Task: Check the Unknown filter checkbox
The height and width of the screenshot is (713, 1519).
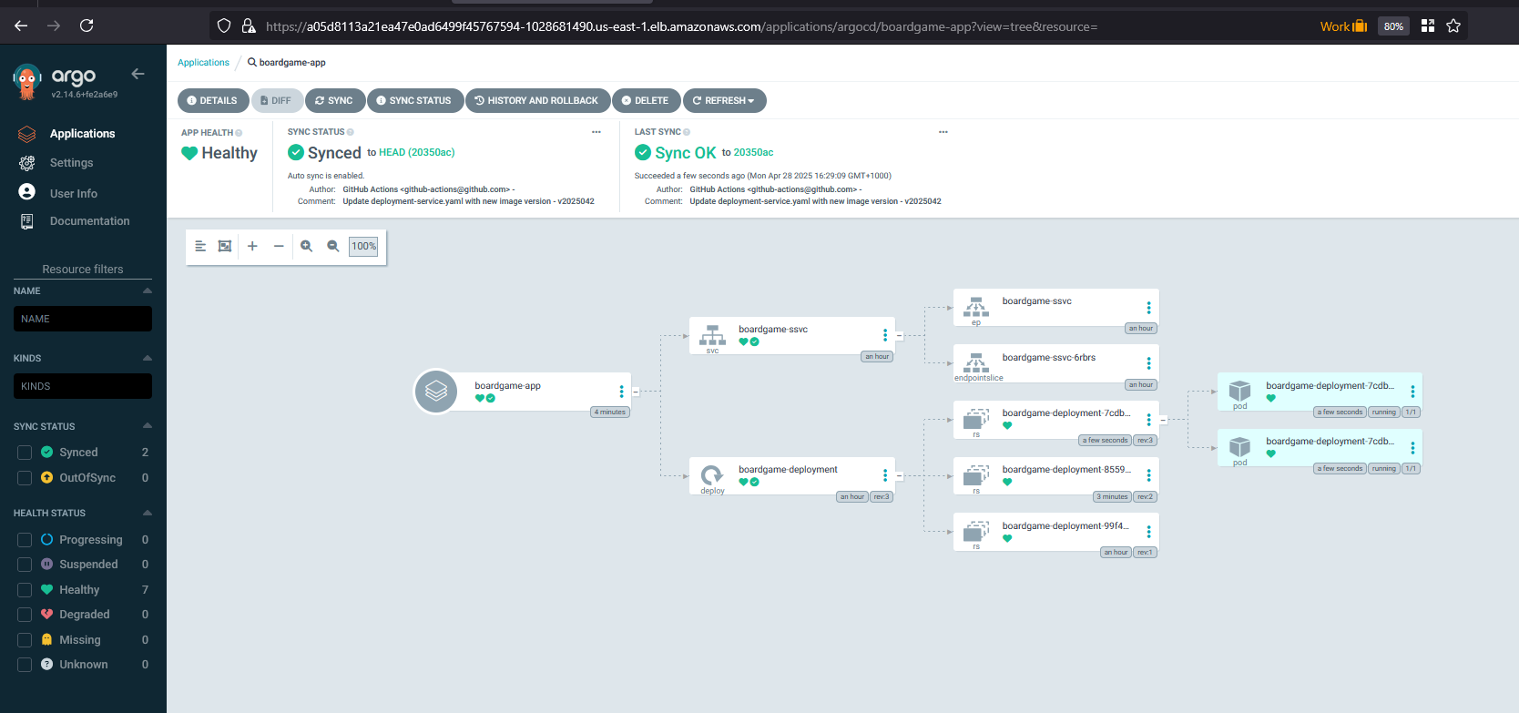Action: pos(25,665)
